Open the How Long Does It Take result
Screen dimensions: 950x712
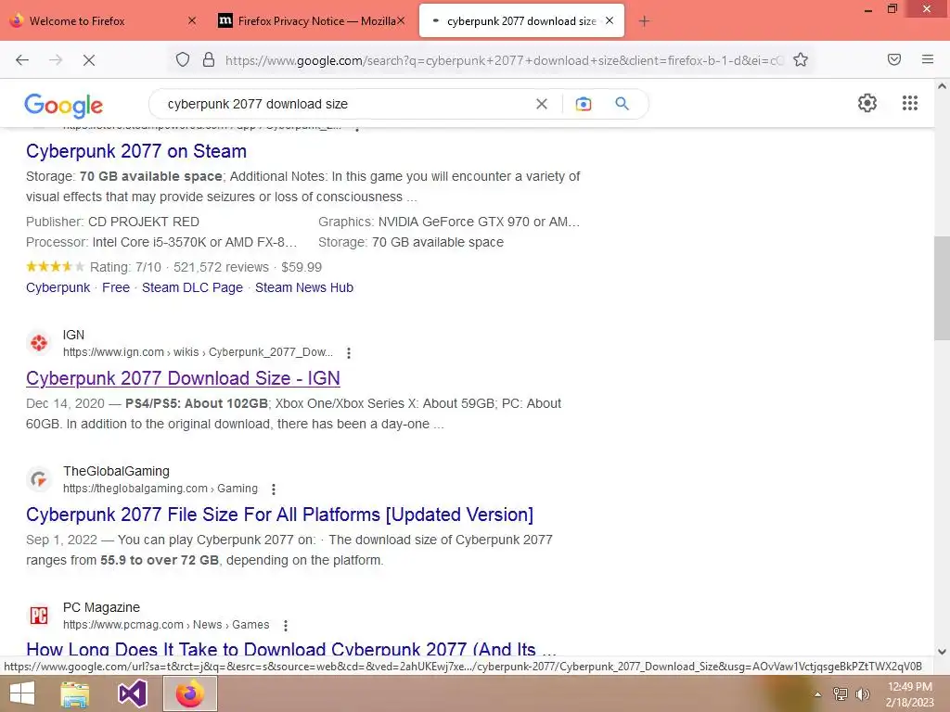click(x=290, y=648)
